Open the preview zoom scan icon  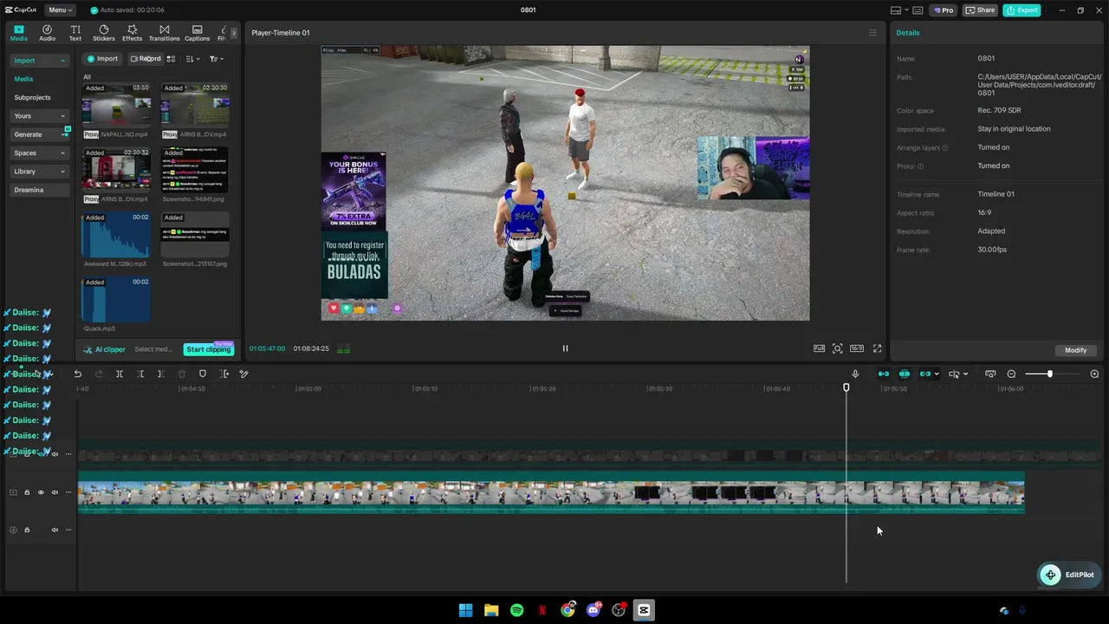[837, 348]
